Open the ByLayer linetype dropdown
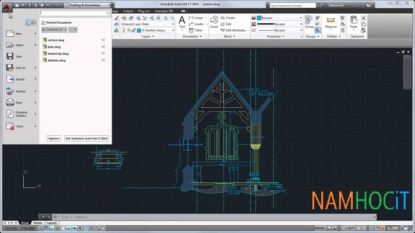415x233 pixels. click(280, 30)
